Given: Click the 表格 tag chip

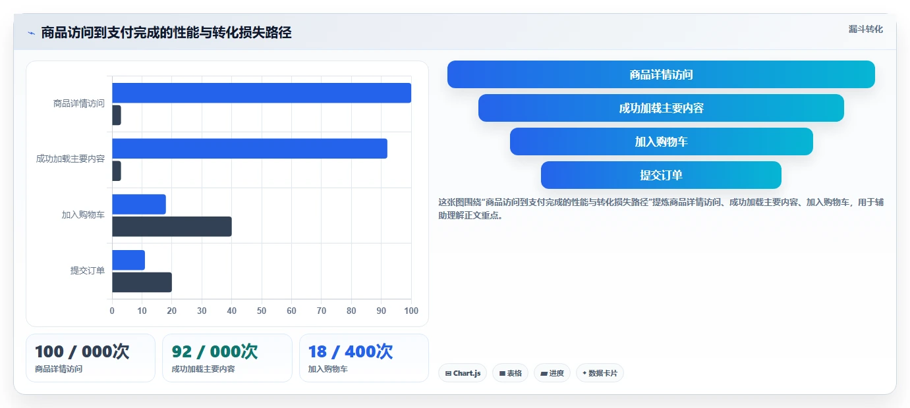Looking at the screenshot, I should (x=510, y=373).
